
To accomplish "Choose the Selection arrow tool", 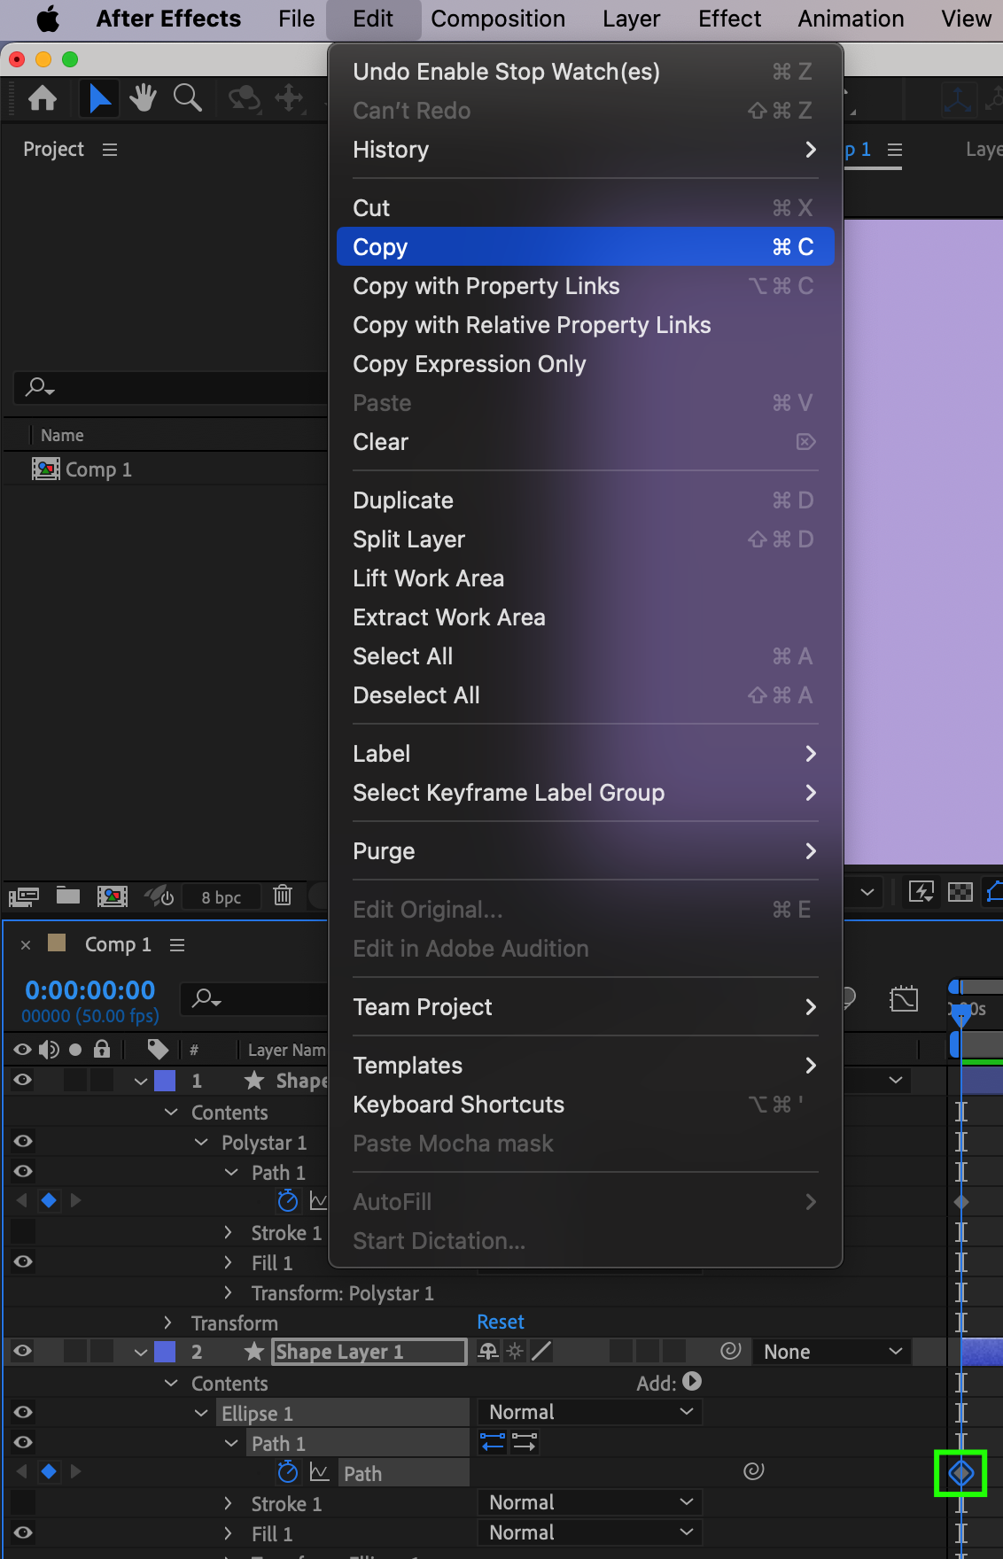I will coord(99,98).
